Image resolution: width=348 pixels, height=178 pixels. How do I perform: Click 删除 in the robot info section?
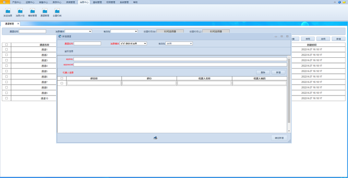click(x=263, y=73)
